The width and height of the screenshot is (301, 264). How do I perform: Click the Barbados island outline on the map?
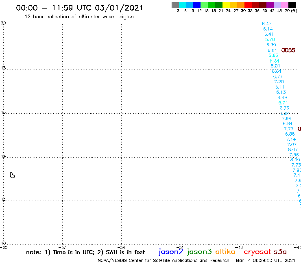click(x=13, y=175)
